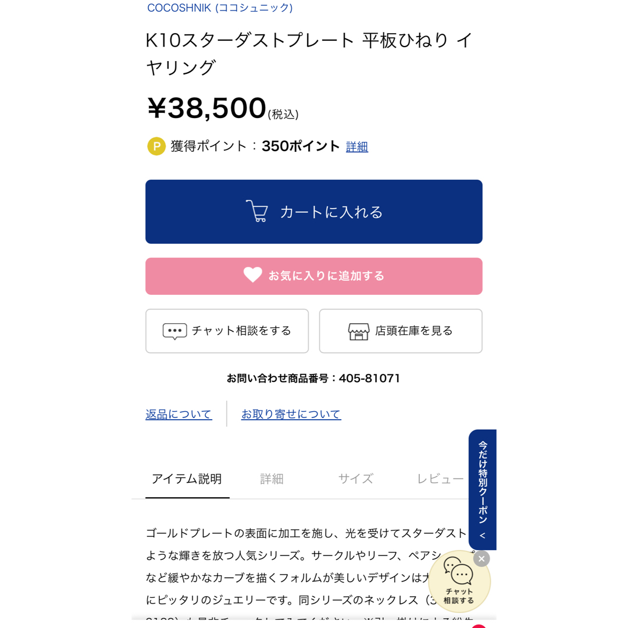Click the shopping cart icon
The image size is (628, 628).
tap(257, 211)
